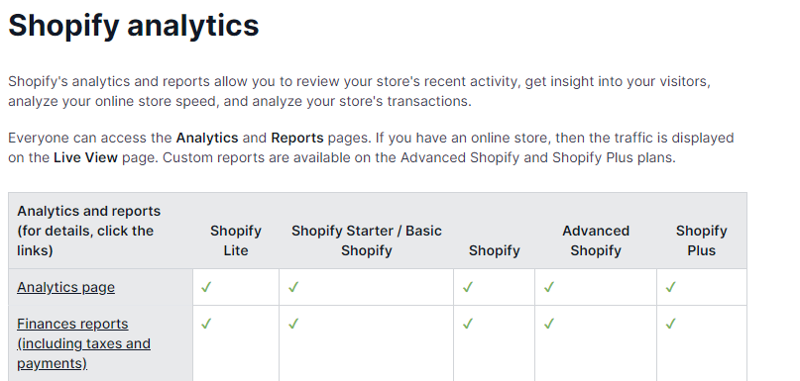Click the Shopify Lite checkmark for Finances reports

tap(206, 324)
